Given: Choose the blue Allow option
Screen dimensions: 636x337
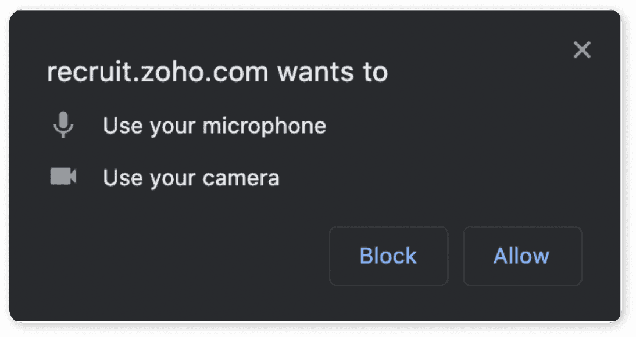Looking at the screenshot, I should [521, 256].
